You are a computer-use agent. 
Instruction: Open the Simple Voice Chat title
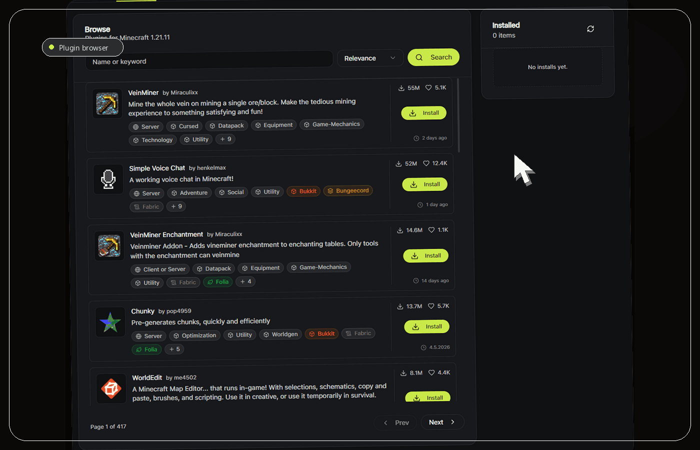[157, 168]
